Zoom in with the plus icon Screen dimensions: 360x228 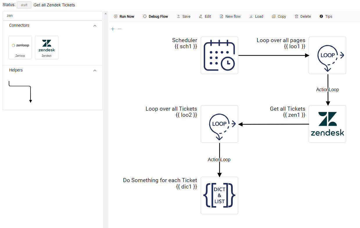coord(113,29)
